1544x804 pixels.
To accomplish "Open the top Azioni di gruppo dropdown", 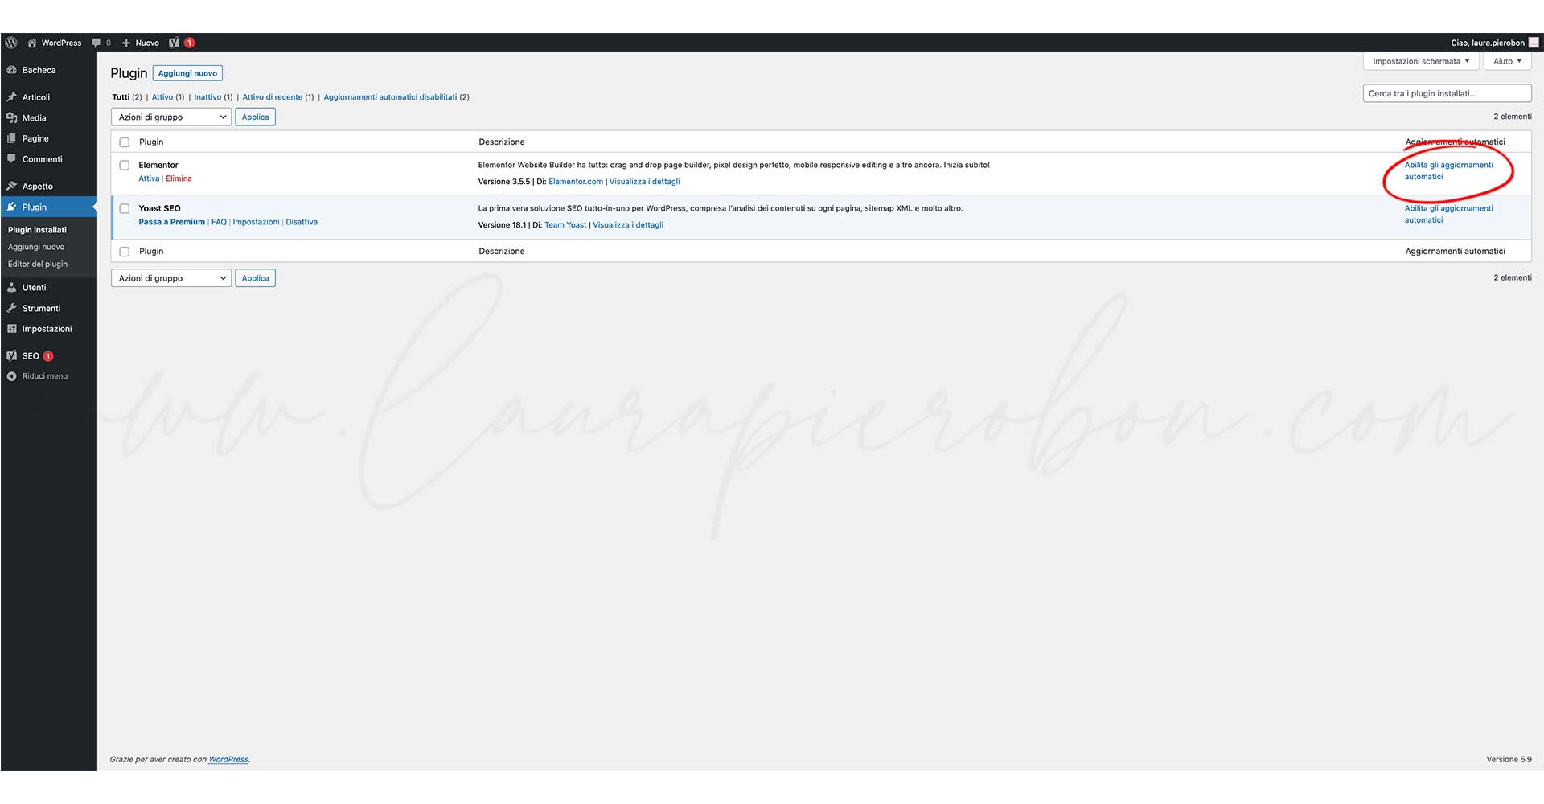I will (171, 117).
